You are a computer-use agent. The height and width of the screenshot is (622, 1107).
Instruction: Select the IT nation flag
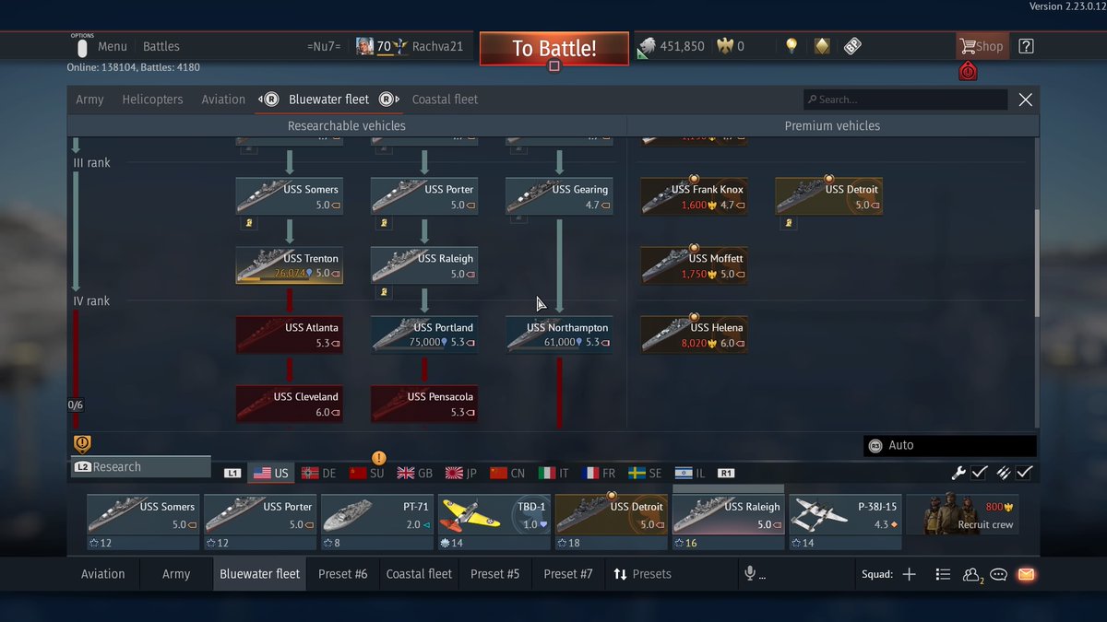[x=553, y=473]
